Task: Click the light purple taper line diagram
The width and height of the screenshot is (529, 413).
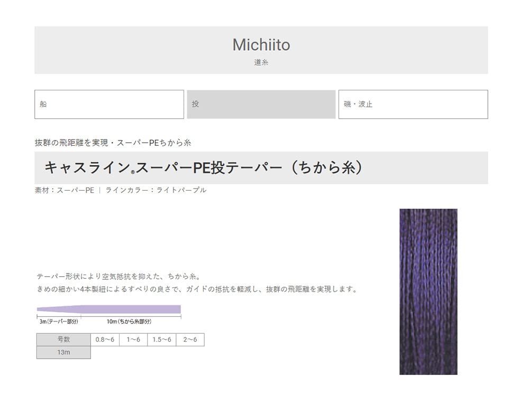Action: tap(109, 309)
